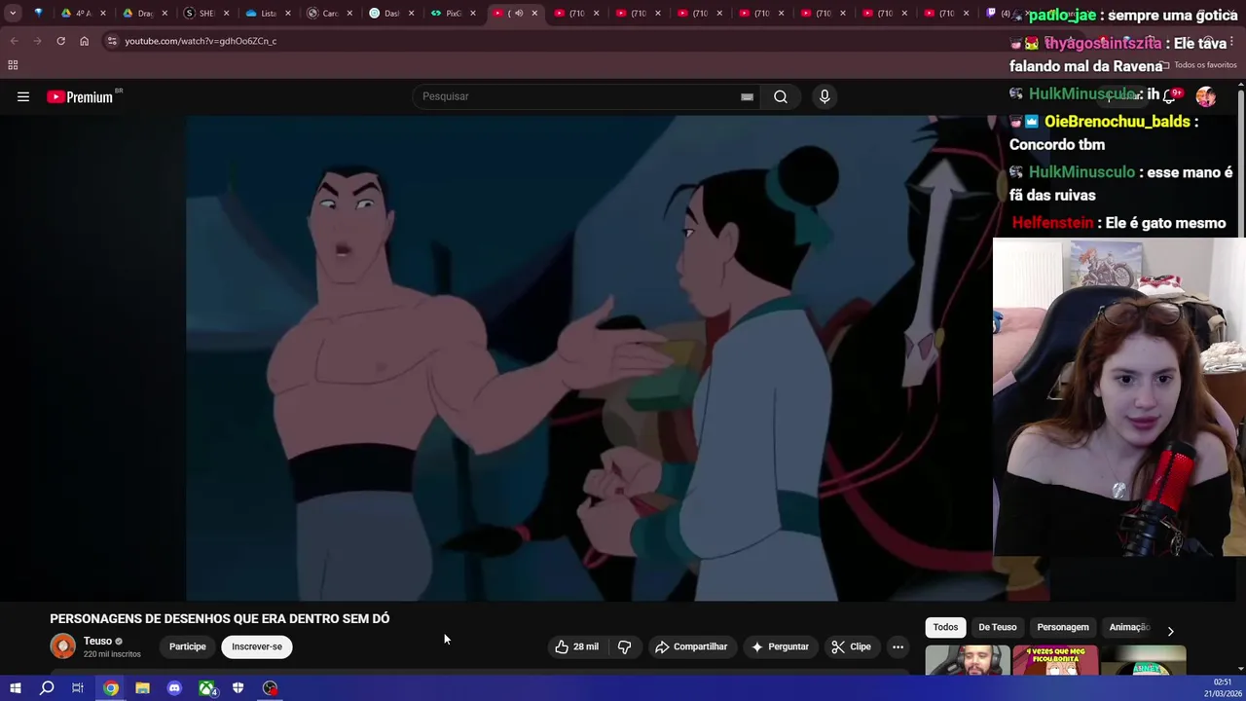The image size is (1246, 701).
Task: Open the Windows Start menu
Action: coord(15,688)
